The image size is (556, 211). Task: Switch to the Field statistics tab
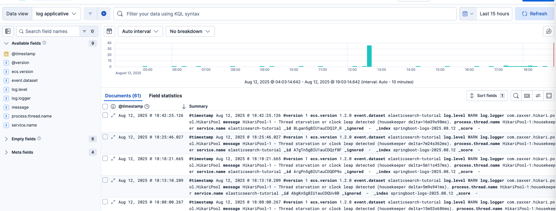165,96
